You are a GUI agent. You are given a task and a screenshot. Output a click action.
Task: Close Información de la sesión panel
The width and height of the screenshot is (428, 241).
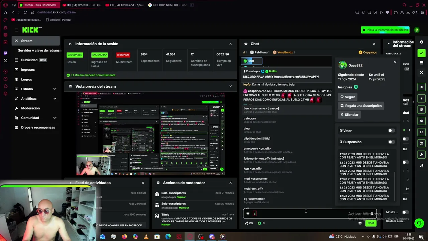(230, 44)
